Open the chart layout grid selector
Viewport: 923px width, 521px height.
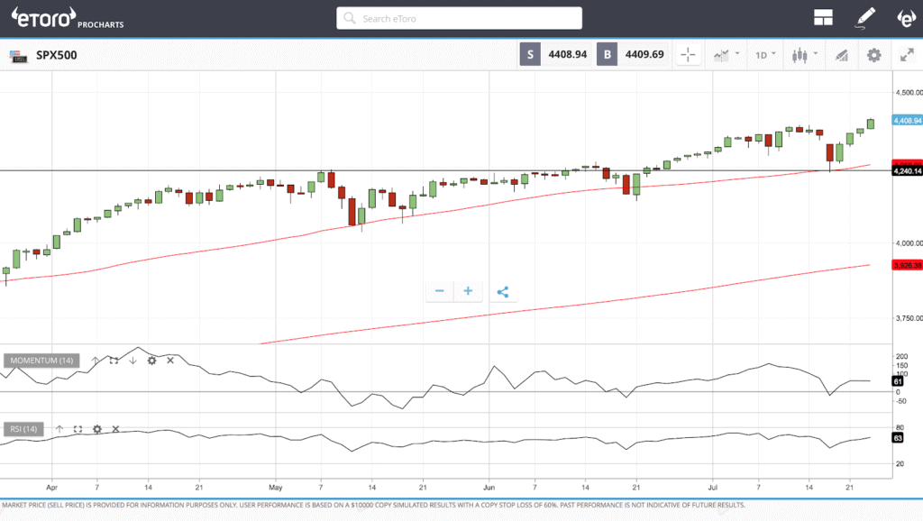(823, 18)
